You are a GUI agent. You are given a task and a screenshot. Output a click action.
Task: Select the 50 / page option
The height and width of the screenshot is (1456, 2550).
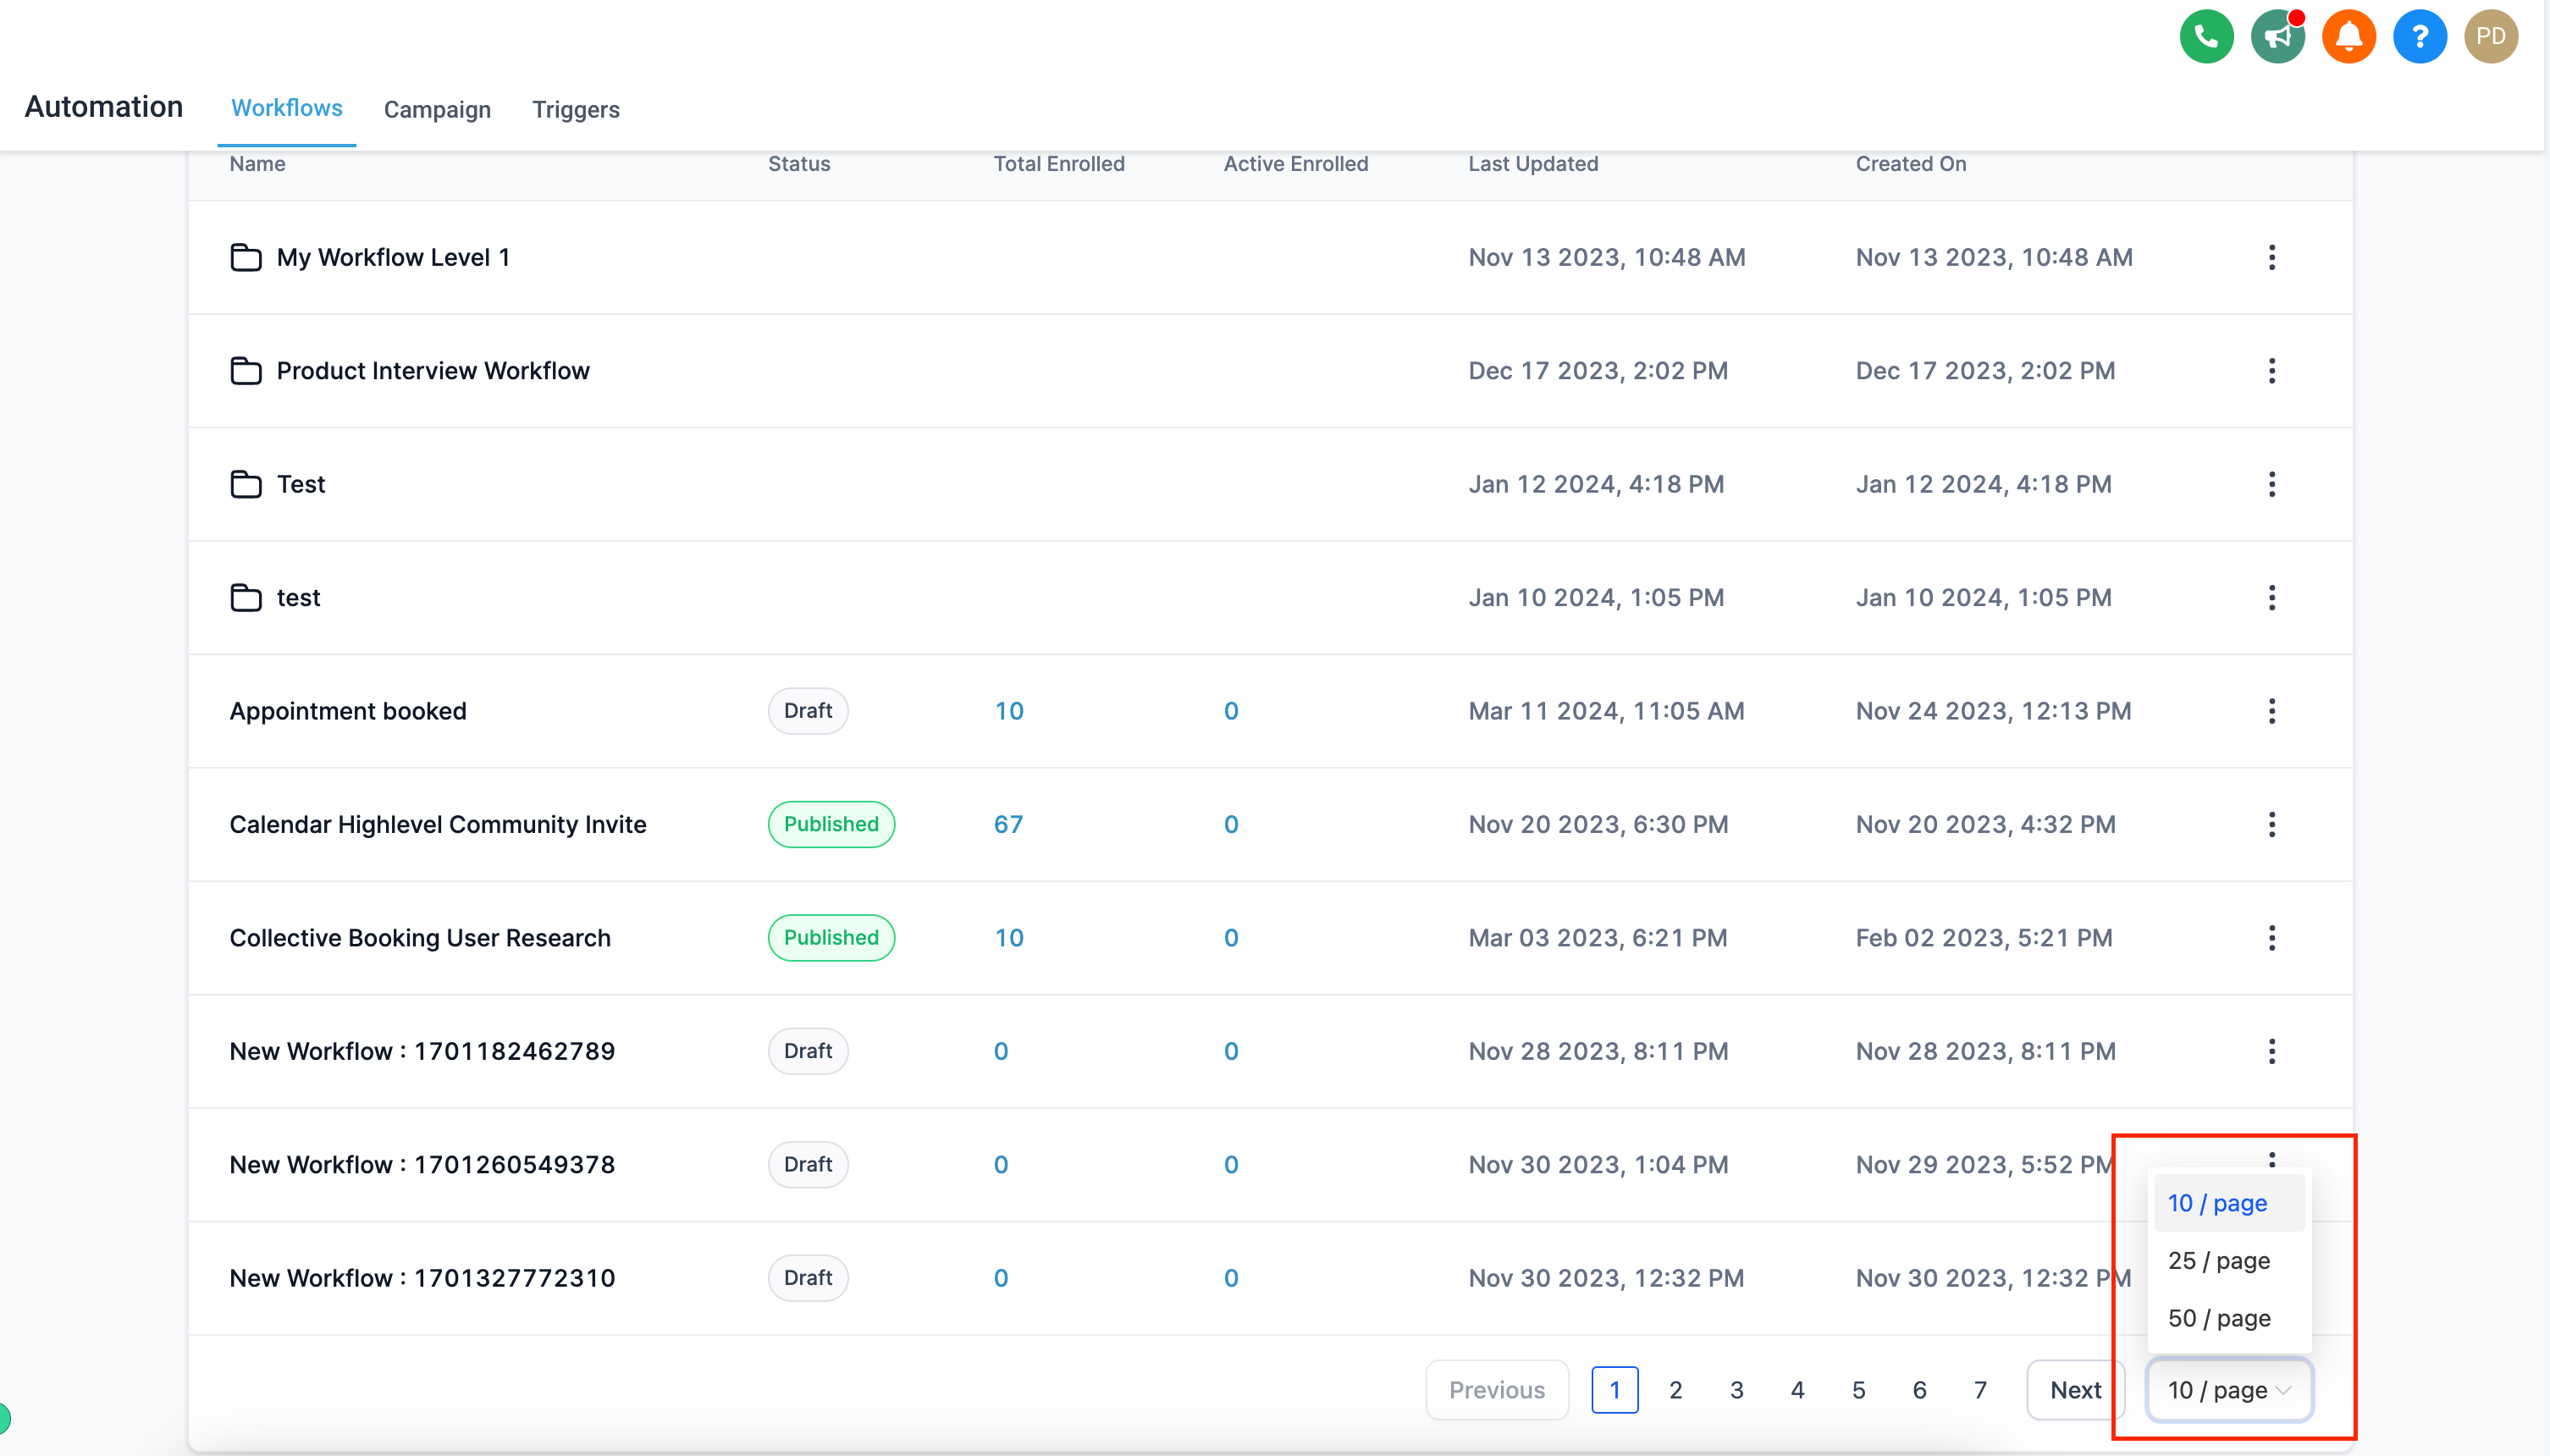click(2218, 1318)
